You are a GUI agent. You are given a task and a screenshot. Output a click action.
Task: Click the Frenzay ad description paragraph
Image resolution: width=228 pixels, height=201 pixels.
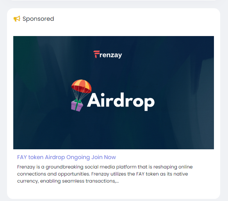(105, 174)
